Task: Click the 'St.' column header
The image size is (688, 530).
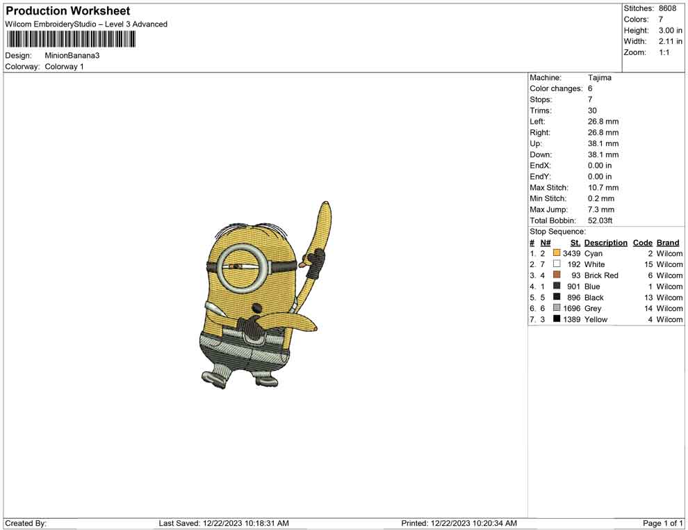Action: 575,243
